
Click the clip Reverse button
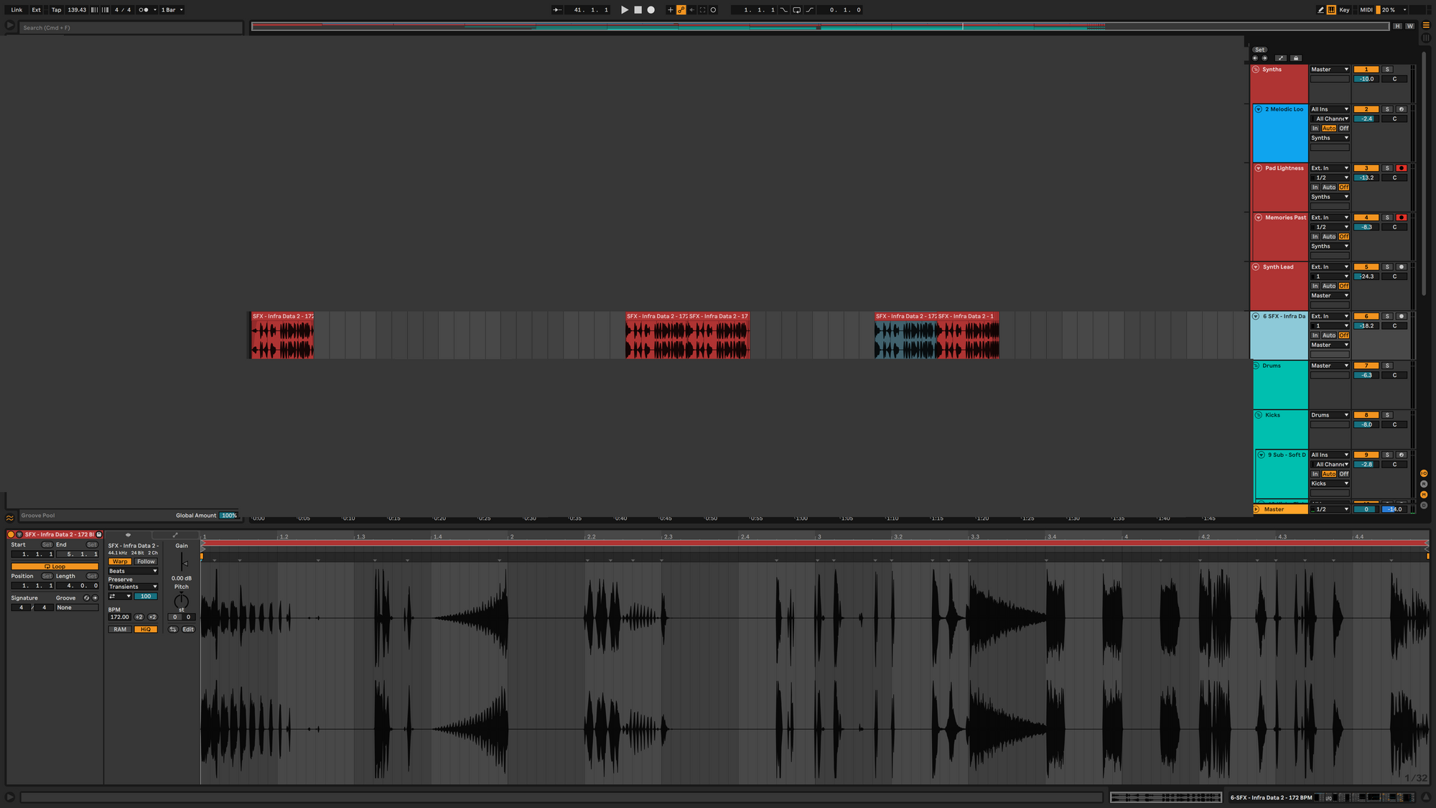pyautogui.click(x=173, y=629)
